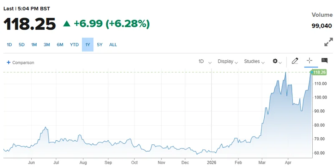This screenshot has height=167, width=334.
Task: Display ALL historical data range
Action: (x=113, y=45)
